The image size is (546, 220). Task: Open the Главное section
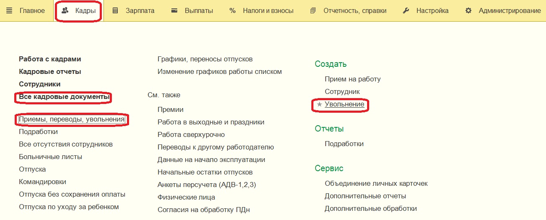[x=32, y=11]
